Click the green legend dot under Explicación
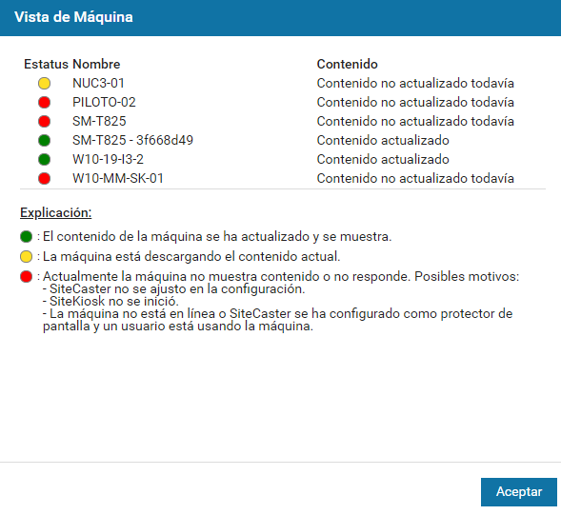 click(26, 236)
